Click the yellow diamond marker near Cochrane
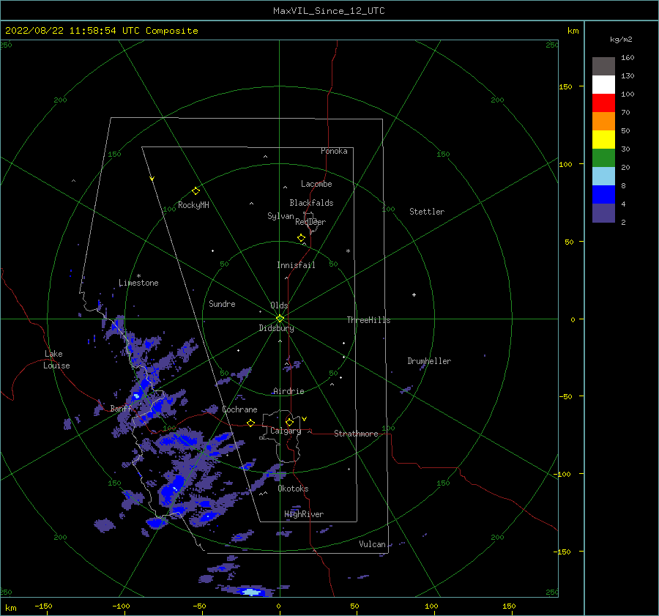Screen dimensions: 659x616 [251, 423]
